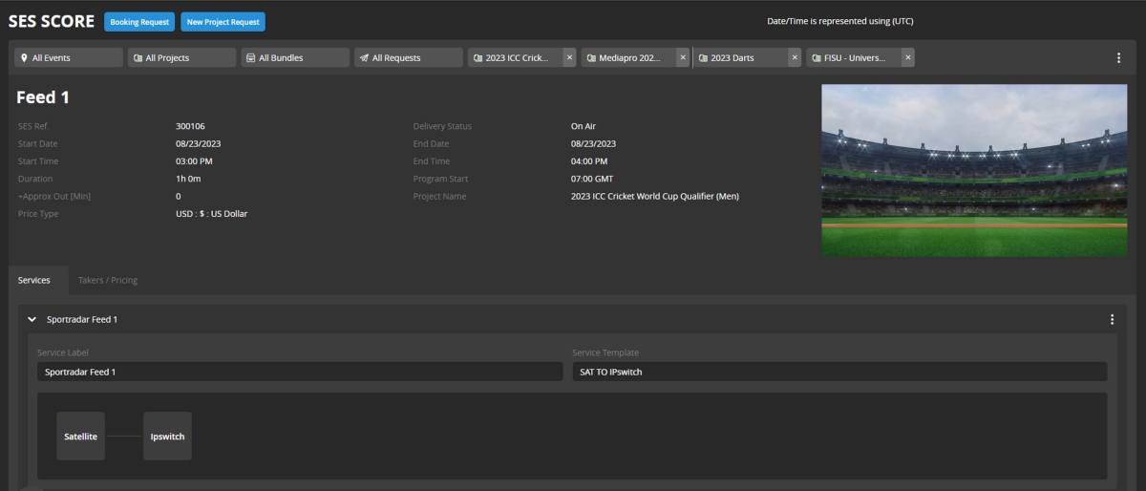Switch to the 2023 Darts tab

739,57
